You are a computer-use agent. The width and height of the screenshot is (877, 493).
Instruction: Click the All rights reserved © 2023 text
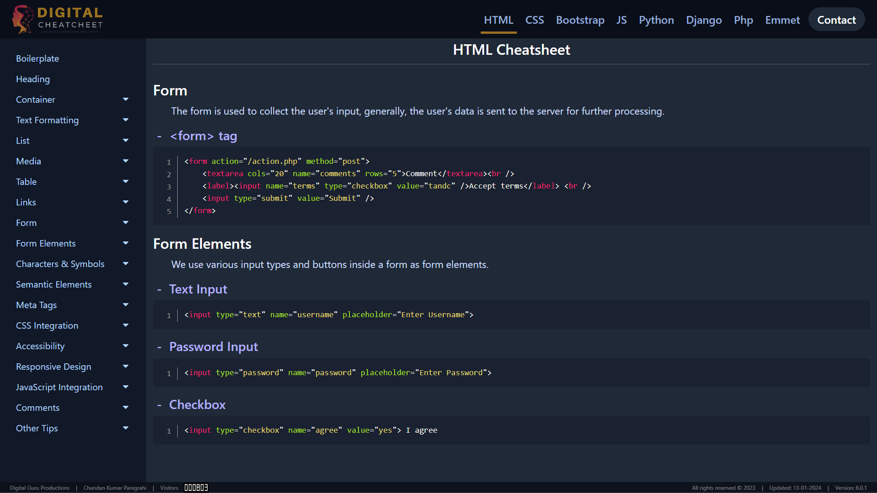[724, 488]
